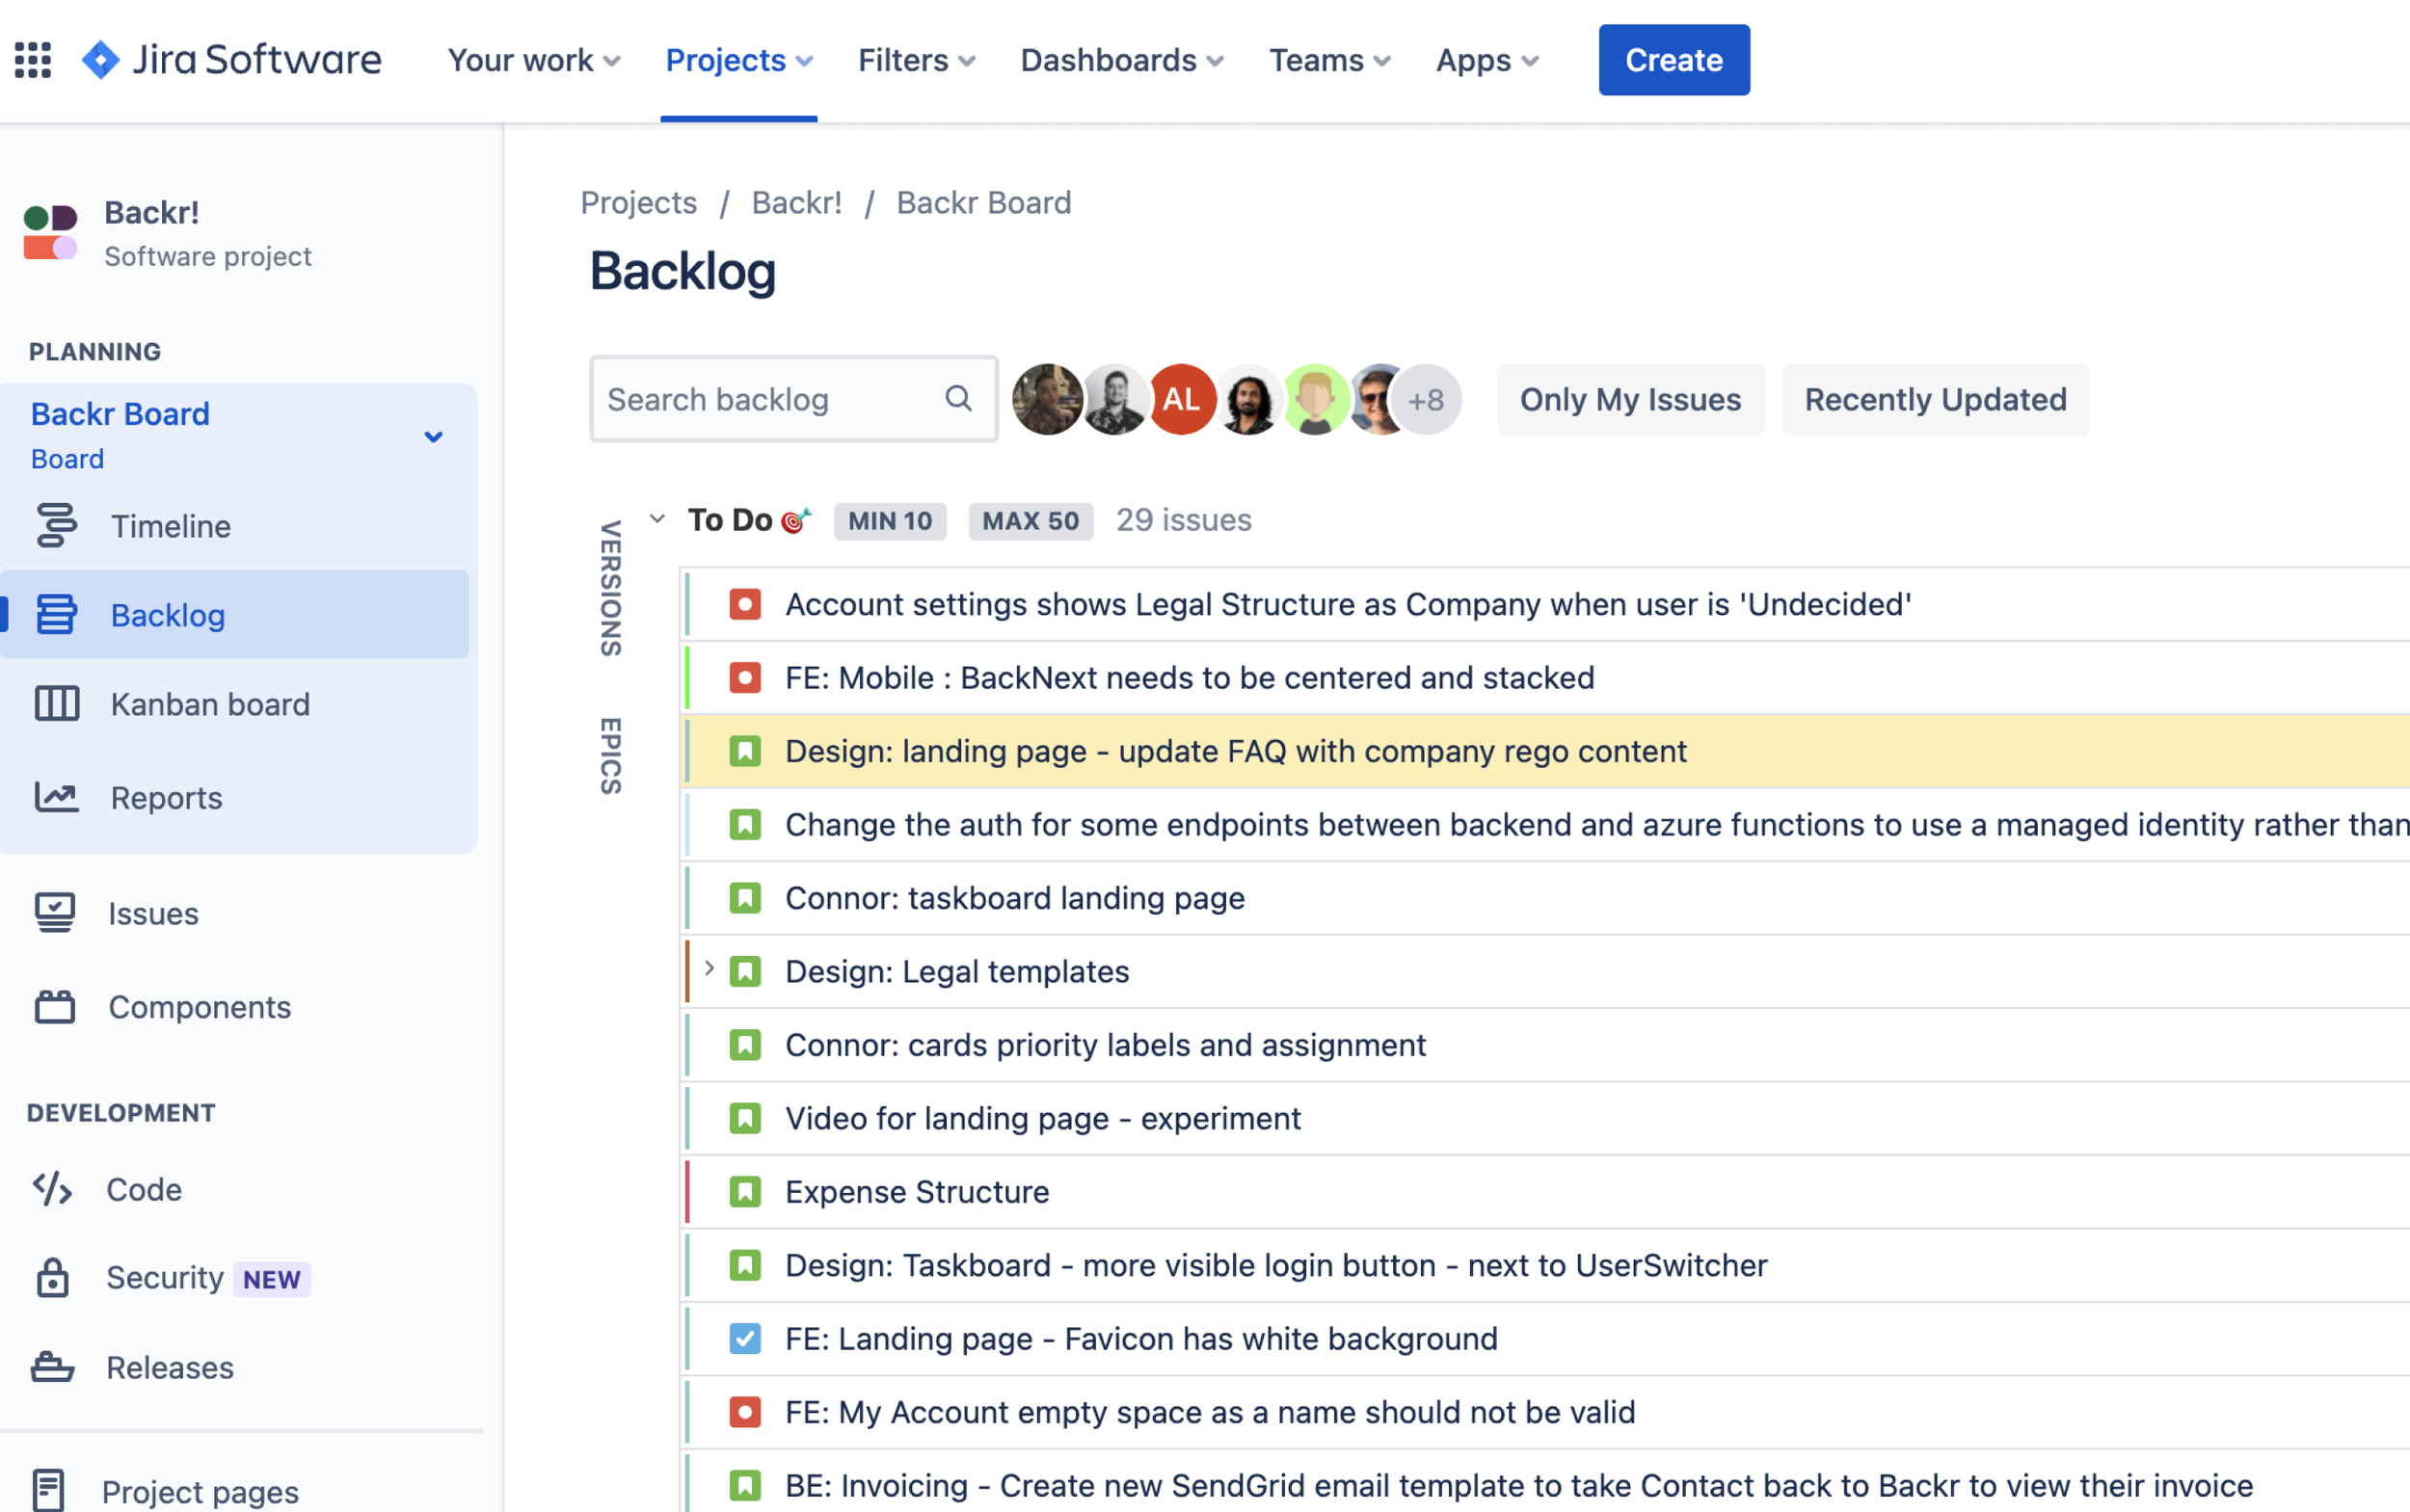Image resolution: width=2410 pixels, height=1512 pixels.
Task: Click the Releases ship icon
Action: click(x=52, y=1367)
